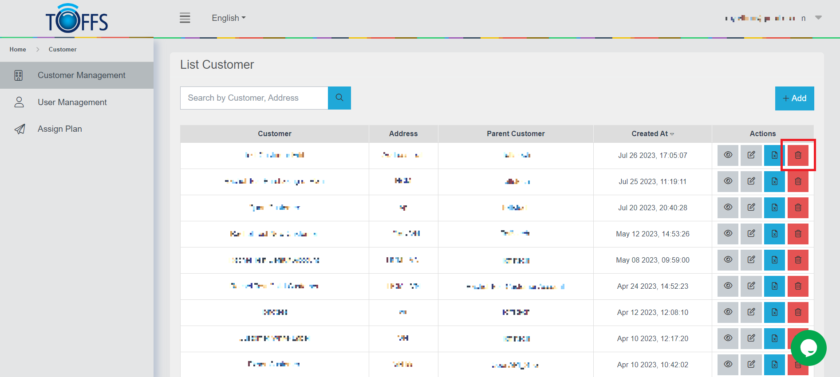
Task: Export the Apr 24 2023 customer file
Action: coord(774,286)
